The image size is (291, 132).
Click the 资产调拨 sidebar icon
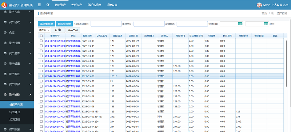click(x=5, y=74)
